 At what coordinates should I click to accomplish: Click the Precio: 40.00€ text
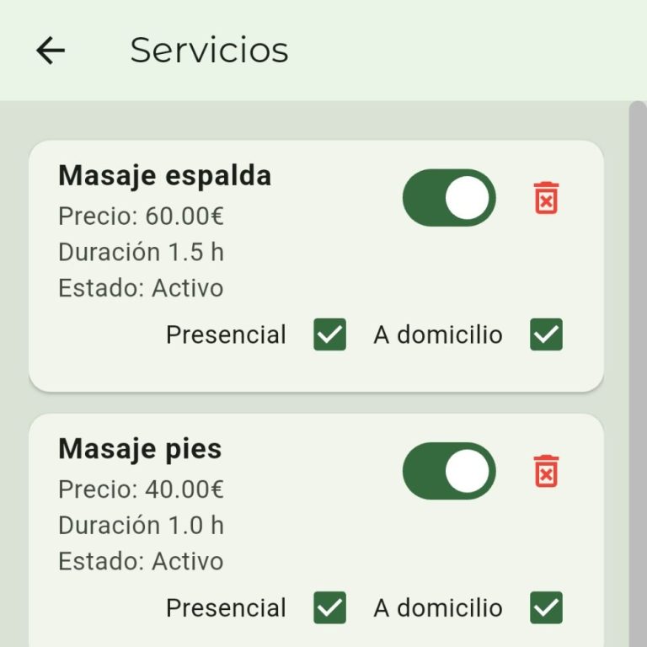[141, 489]
